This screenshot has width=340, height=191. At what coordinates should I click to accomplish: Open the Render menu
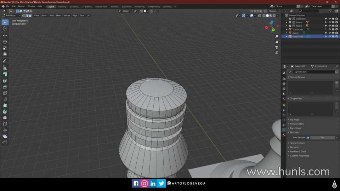21,6
